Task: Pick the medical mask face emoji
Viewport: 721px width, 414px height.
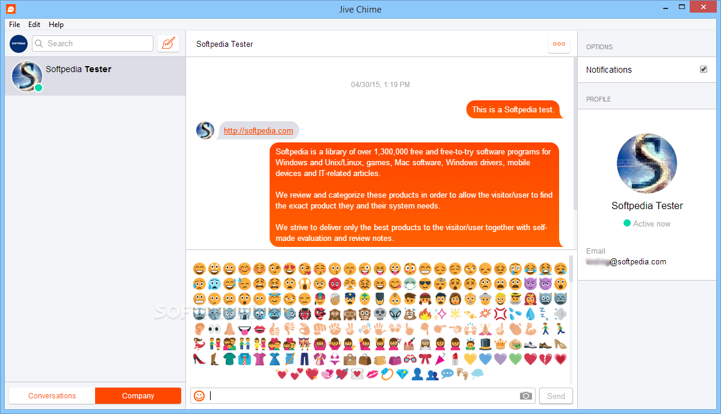Action: [x=410, y=284]
